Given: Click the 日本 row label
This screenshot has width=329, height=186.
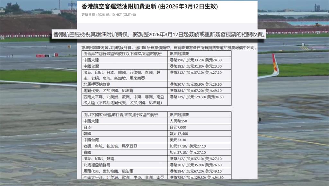Looking at the screenshot, I should (87, 127).
